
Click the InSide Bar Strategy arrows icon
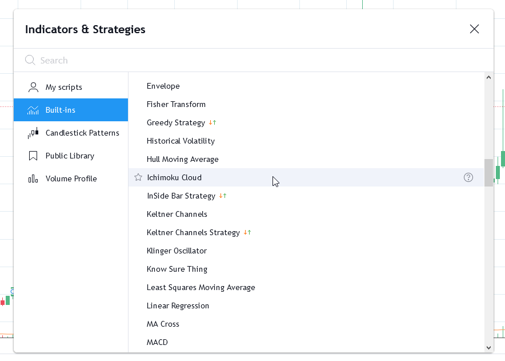point(223,196)
